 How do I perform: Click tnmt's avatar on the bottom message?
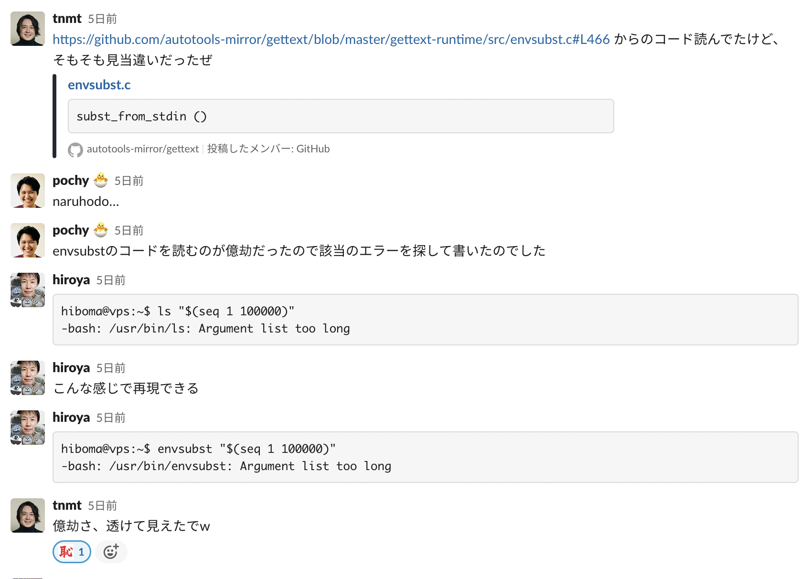coord(27,516)
